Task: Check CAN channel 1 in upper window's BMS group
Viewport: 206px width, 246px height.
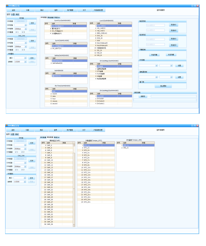Action: [17, 32]
